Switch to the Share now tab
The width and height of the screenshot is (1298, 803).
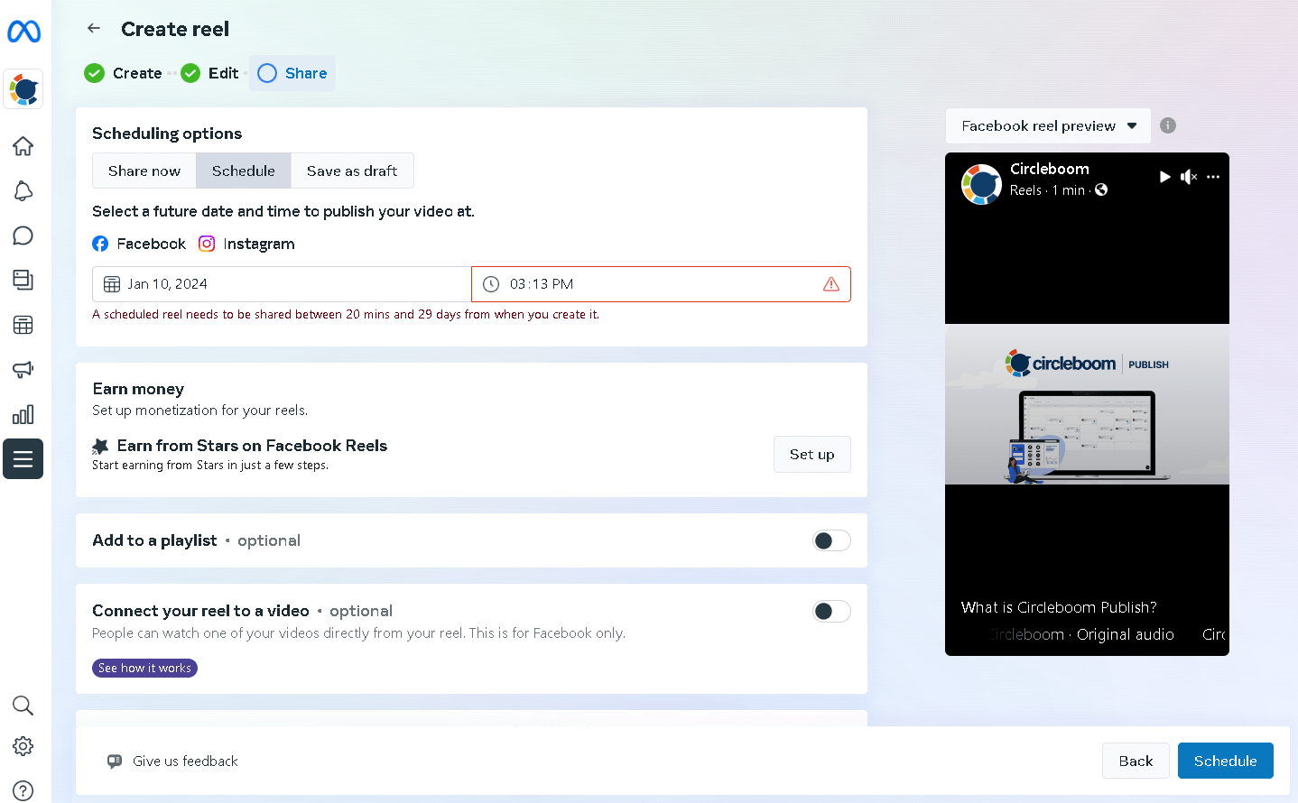tap(144, 171)
